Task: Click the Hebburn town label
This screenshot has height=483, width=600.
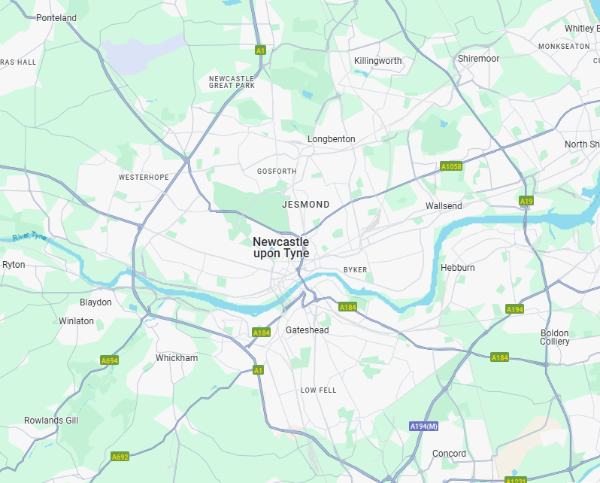Action: click(458, 268)
